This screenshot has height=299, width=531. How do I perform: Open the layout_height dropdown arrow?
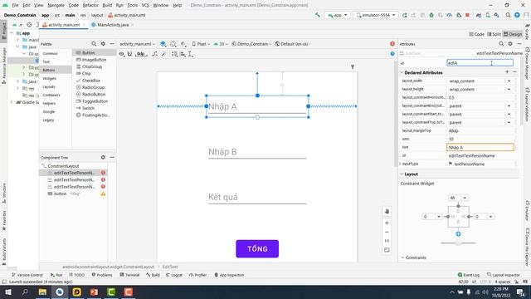pos(509,90)
